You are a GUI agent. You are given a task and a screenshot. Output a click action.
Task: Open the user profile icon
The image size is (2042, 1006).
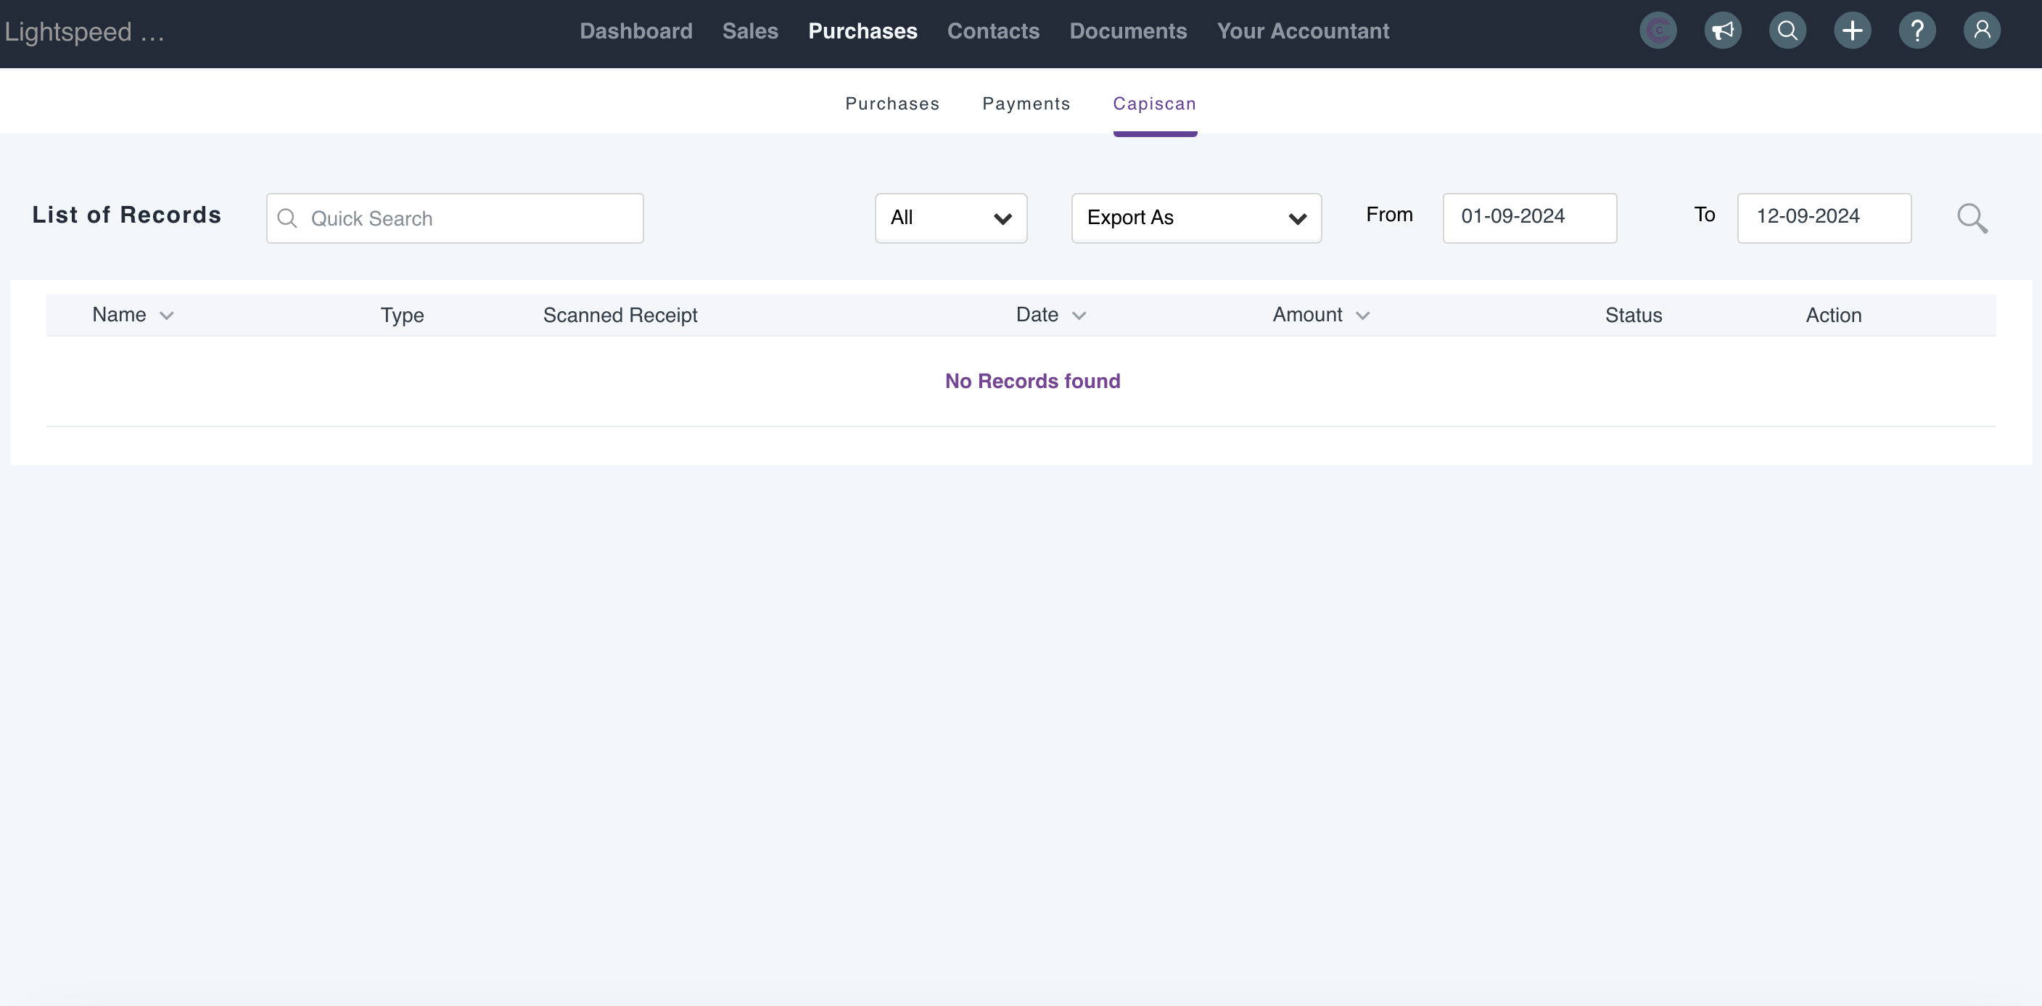tap(1982, 31)
